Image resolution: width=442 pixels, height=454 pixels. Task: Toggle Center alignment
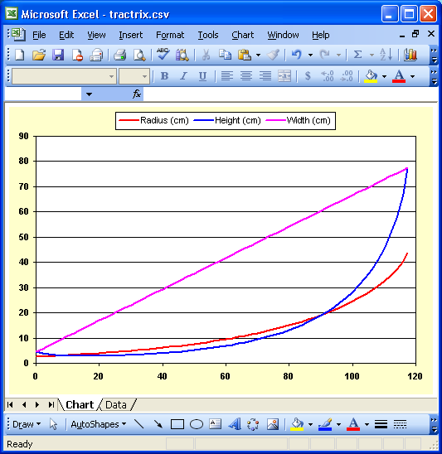point(246,76)
